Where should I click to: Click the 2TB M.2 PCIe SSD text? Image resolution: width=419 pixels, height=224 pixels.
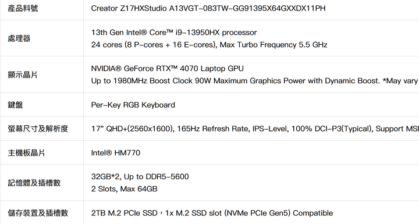[x=125, y=213]
